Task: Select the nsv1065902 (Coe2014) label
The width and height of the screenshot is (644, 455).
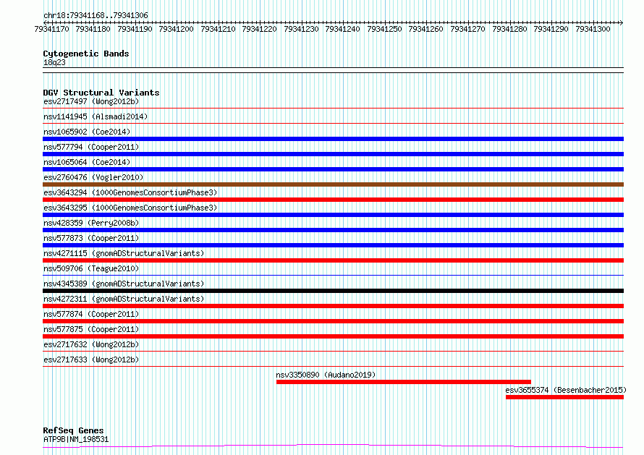Action: coord(87,132)
